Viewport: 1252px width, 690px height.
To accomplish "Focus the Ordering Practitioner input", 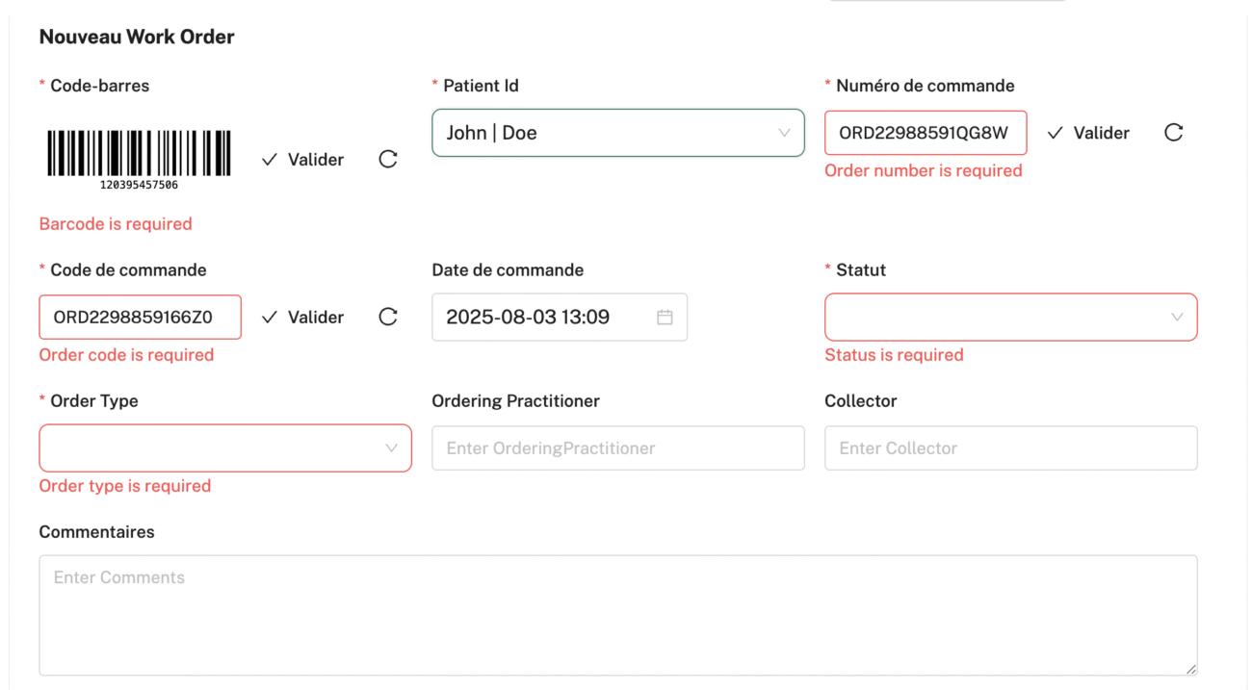I will (x=618, y=448).
